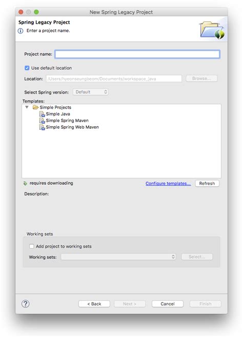This screenshot has width=243, height=337.
Task: Click the Simple Spring Maven template icon
Action: 42,121
